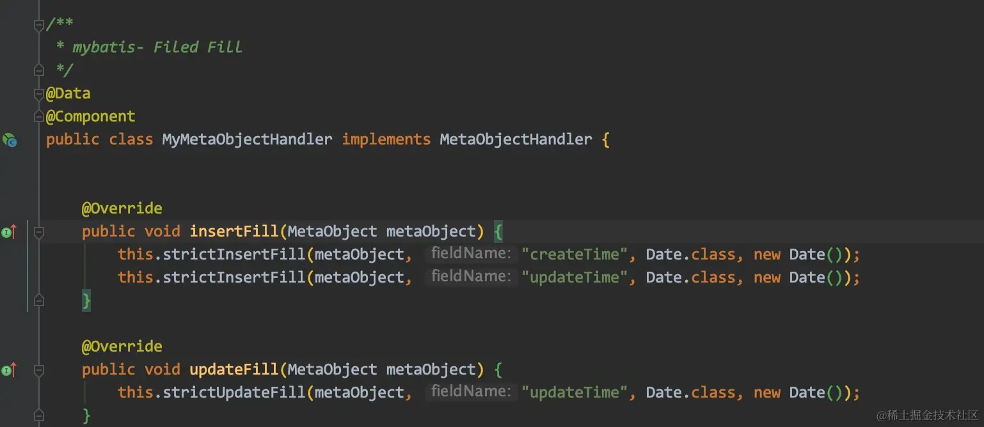Viewport: 984px width, 427px height.
Task: Click the fold marker at insertFill's closing brace
Action: click(x=39, y=300)
